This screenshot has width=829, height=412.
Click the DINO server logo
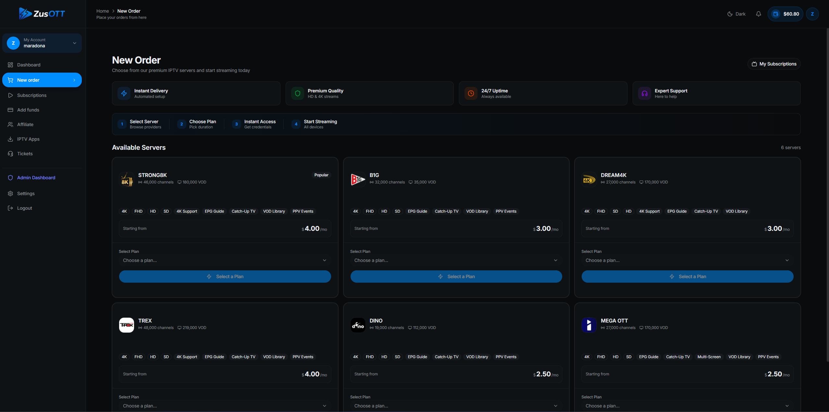coord(358,325)
